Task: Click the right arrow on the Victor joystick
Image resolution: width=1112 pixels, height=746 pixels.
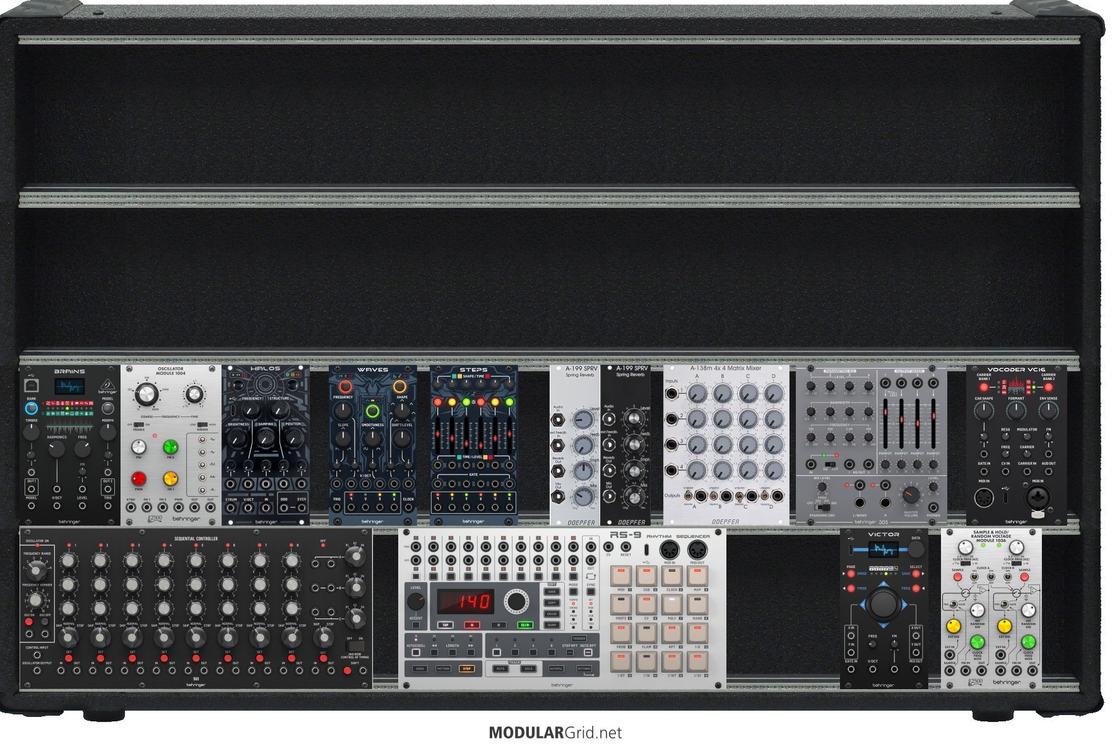Action: tap(904, 605)
